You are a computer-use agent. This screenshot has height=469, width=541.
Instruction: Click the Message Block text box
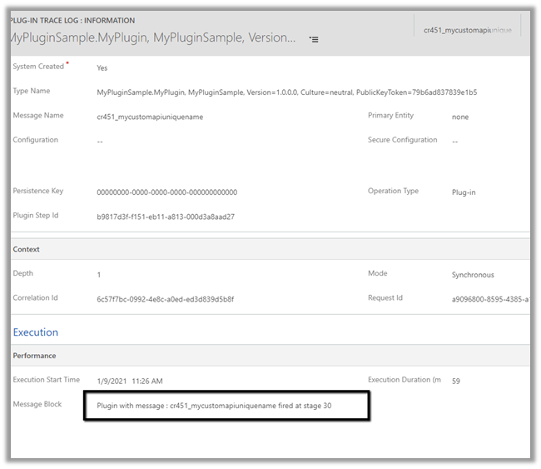pyautogui.click(x=226, y=406)
